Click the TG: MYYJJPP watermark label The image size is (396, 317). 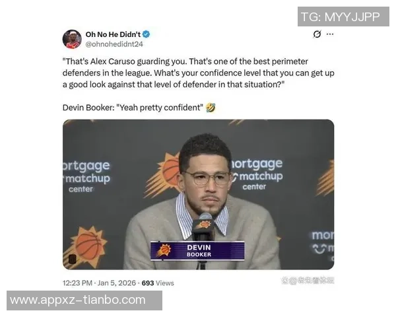(343, 17)
